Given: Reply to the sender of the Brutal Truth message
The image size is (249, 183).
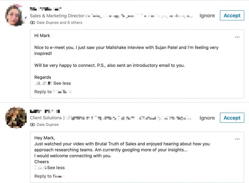Looking at the screenshot, I should pyautogui.click(x=50, y=176).
